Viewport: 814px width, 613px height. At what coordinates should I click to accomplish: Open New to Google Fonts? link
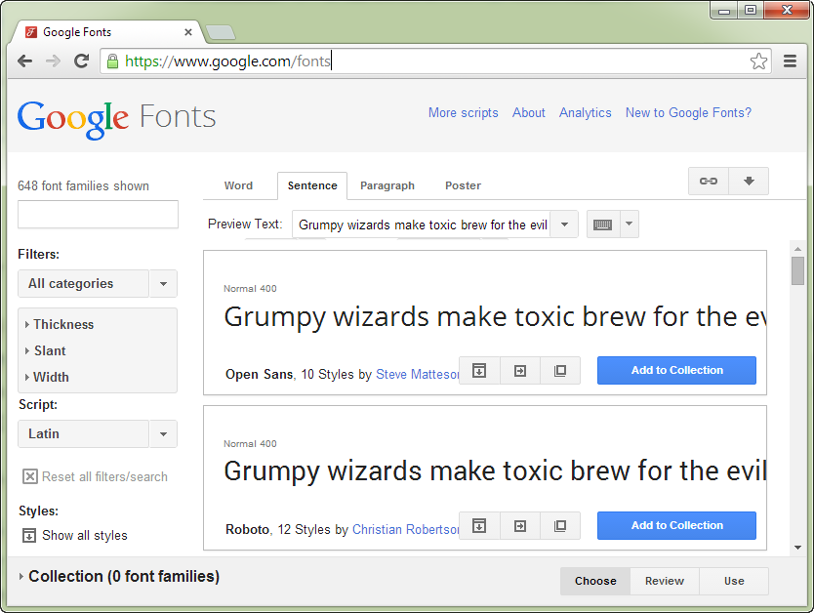pyautogui.click(x=688, y=112)
